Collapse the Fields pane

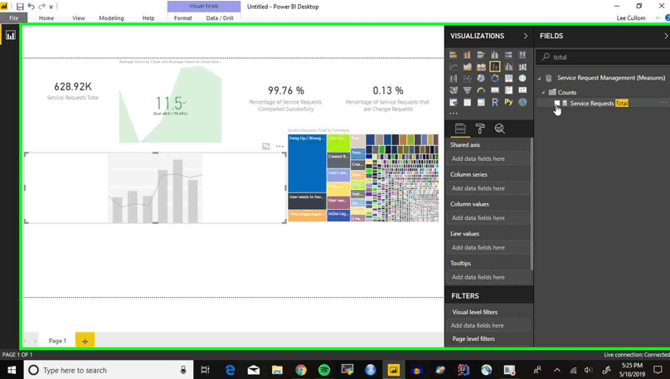click(666, 36)
